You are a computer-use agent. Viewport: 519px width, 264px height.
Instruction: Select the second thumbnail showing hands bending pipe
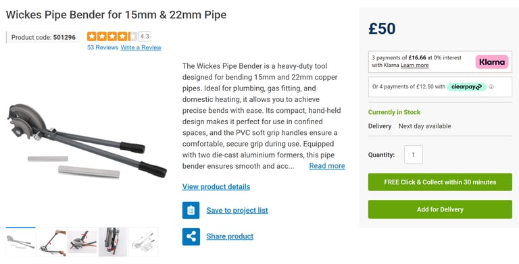click(51, 242)
